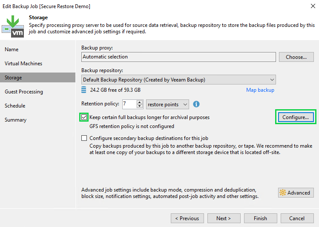Open the Guest Processing step
This screenshot has width=319, height=227.
point(24,92)
